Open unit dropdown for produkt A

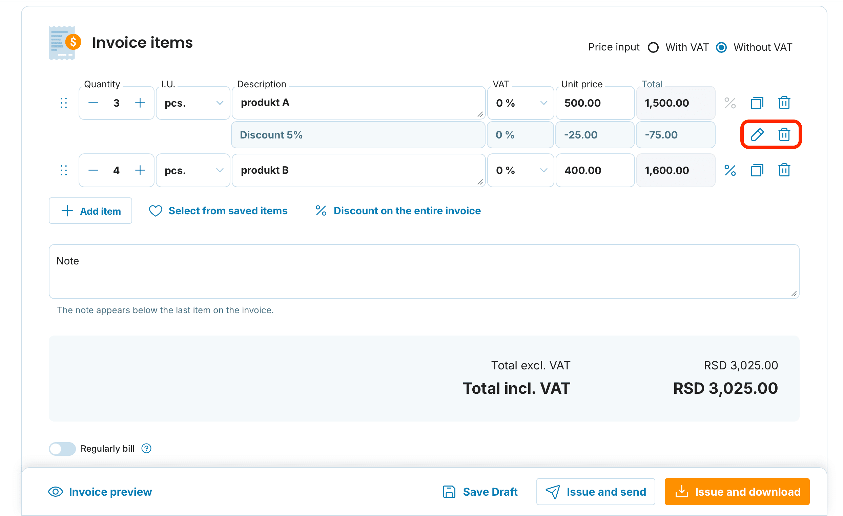coord(193,103)
